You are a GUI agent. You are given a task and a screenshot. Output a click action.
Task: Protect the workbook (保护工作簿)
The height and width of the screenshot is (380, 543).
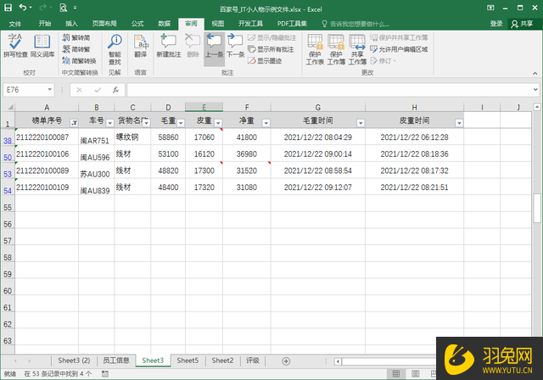point(336,49)
